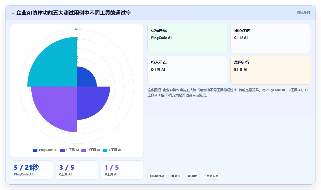Click the description paragraph starting 这张图把
This screenshot has width=321, height=190.
coord(228,93)
